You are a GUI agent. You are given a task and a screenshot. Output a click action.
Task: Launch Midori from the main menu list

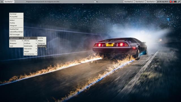tap(16, 20)
